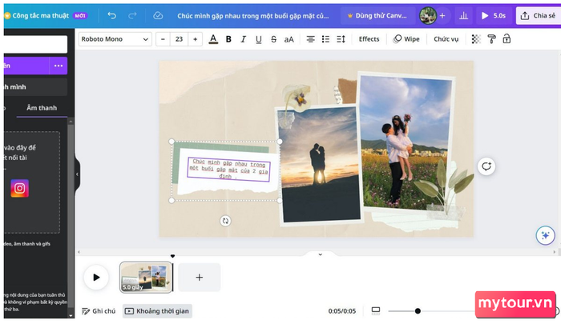Select the 5.0 giây page thumbnail
The image size is (561, 324).
146,278
